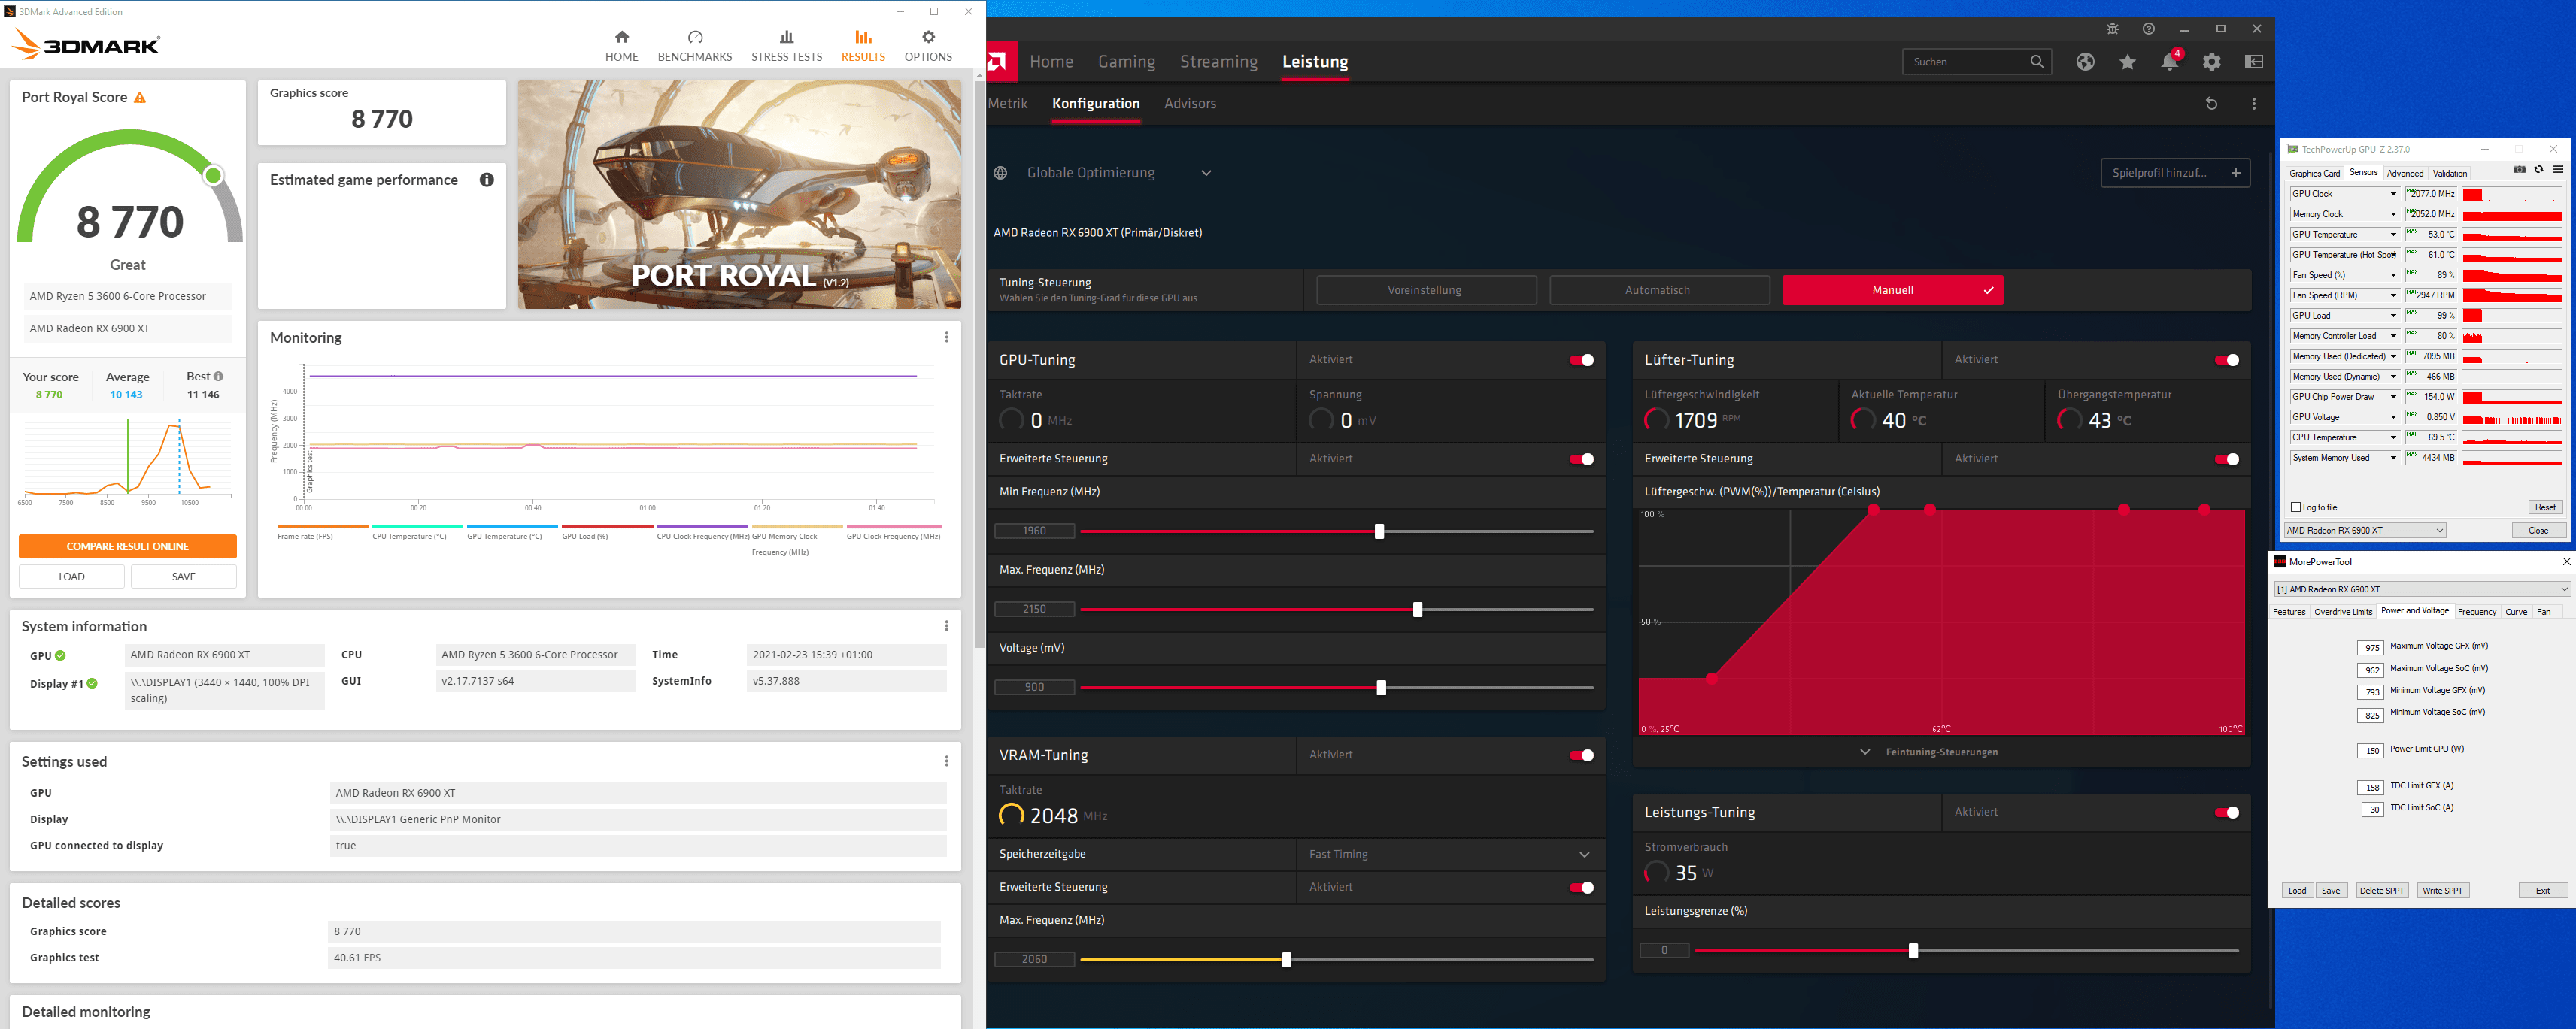Click the reset arrow icon on Konfiguration page
This screenshot has height=1029, width=2576.
point(2211,104)
